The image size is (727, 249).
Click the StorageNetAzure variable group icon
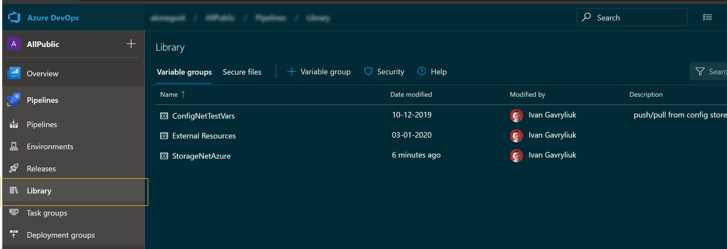164,156
